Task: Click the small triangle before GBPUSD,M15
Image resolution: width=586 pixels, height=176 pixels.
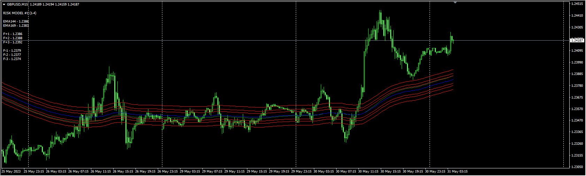Action: (x=4, y=5)
